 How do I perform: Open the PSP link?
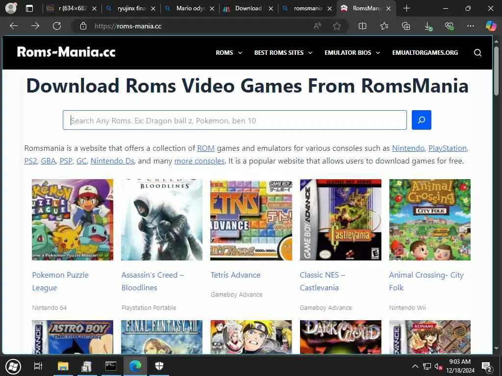[x=66, y=161]
